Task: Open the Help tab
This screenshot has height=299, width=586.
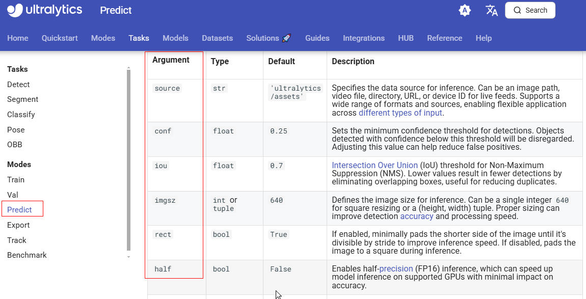Action: pos(484,38)
